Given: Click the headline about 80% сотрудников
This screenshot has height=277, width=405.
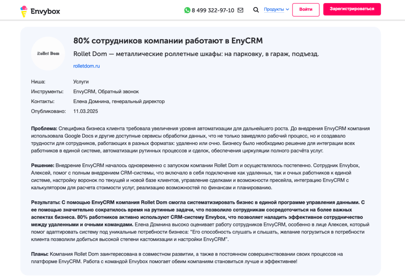Looking at the screenshot, I should click(168, 41).
